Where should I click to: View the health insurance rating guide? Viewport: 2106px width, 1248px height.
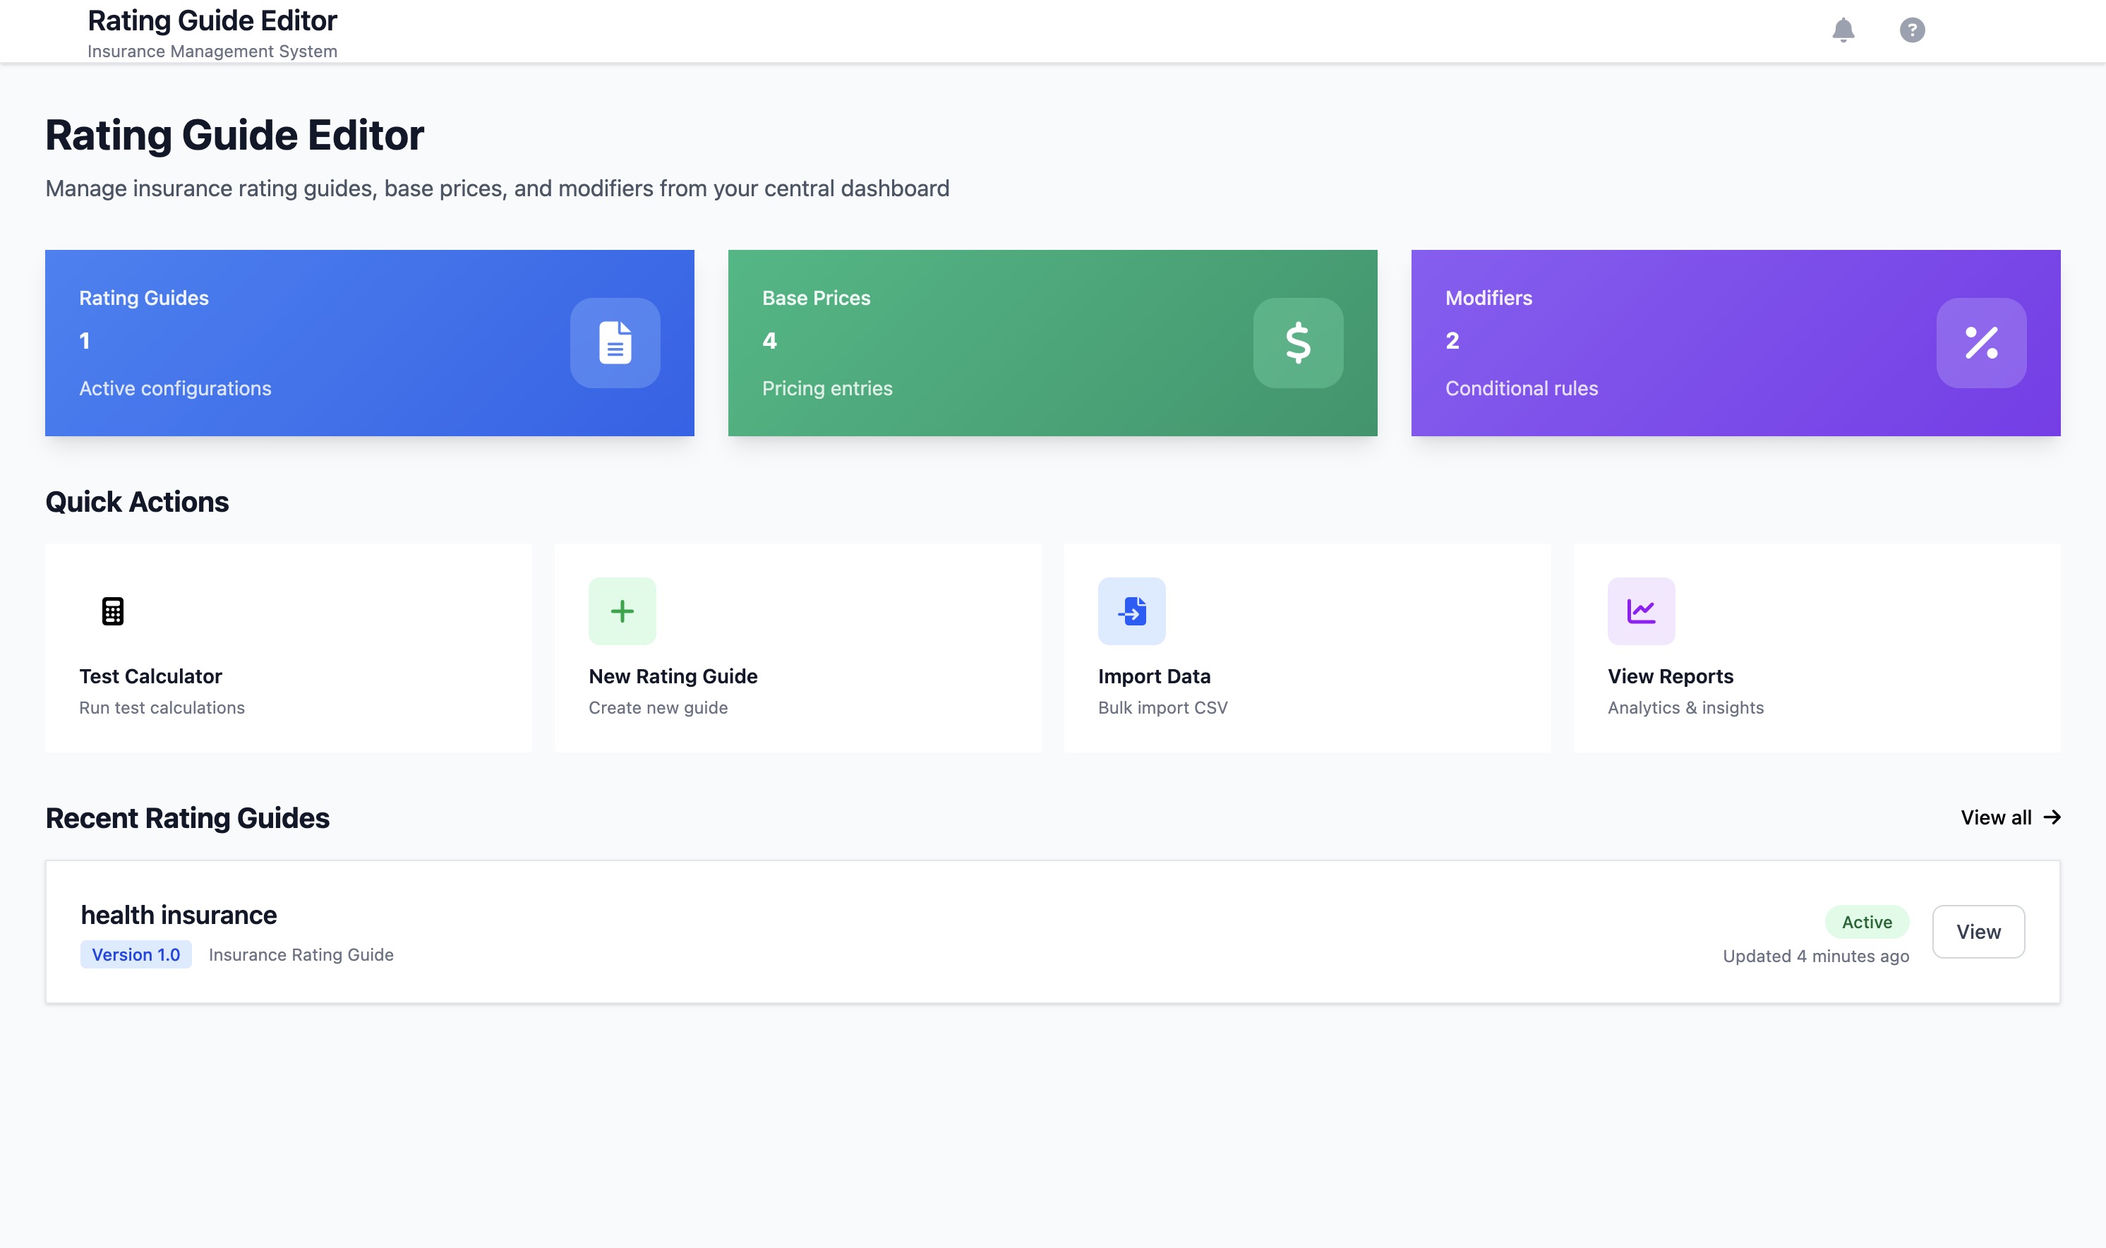pyautogui.click(x=1978, y=931)
